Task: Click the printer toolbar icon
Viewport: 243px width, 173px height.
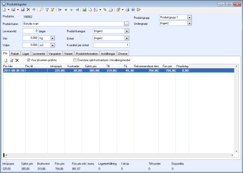Action: click(111, 10)
